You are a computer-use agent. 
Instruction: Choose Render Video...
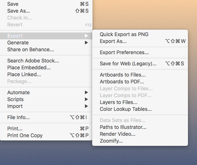pos(140,134)
